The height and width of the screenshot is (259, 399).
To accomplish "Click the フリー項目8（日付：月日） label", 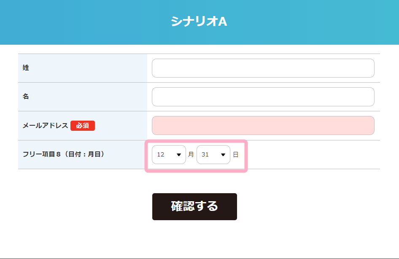I will coord(64,154).
